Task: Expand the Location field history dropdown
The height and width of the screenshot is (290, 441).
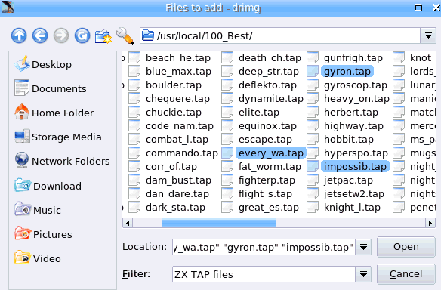Action: [x=363, y=247]
